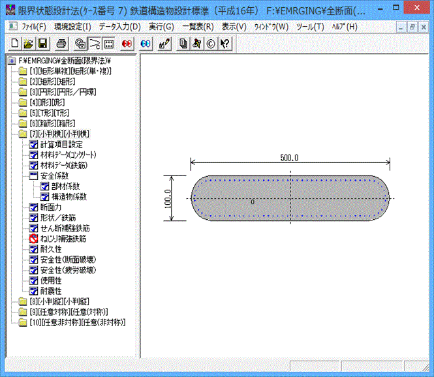Click the blue binoculars toolbar icon
The height and width of the screenshot is (377, 434).
146,44
